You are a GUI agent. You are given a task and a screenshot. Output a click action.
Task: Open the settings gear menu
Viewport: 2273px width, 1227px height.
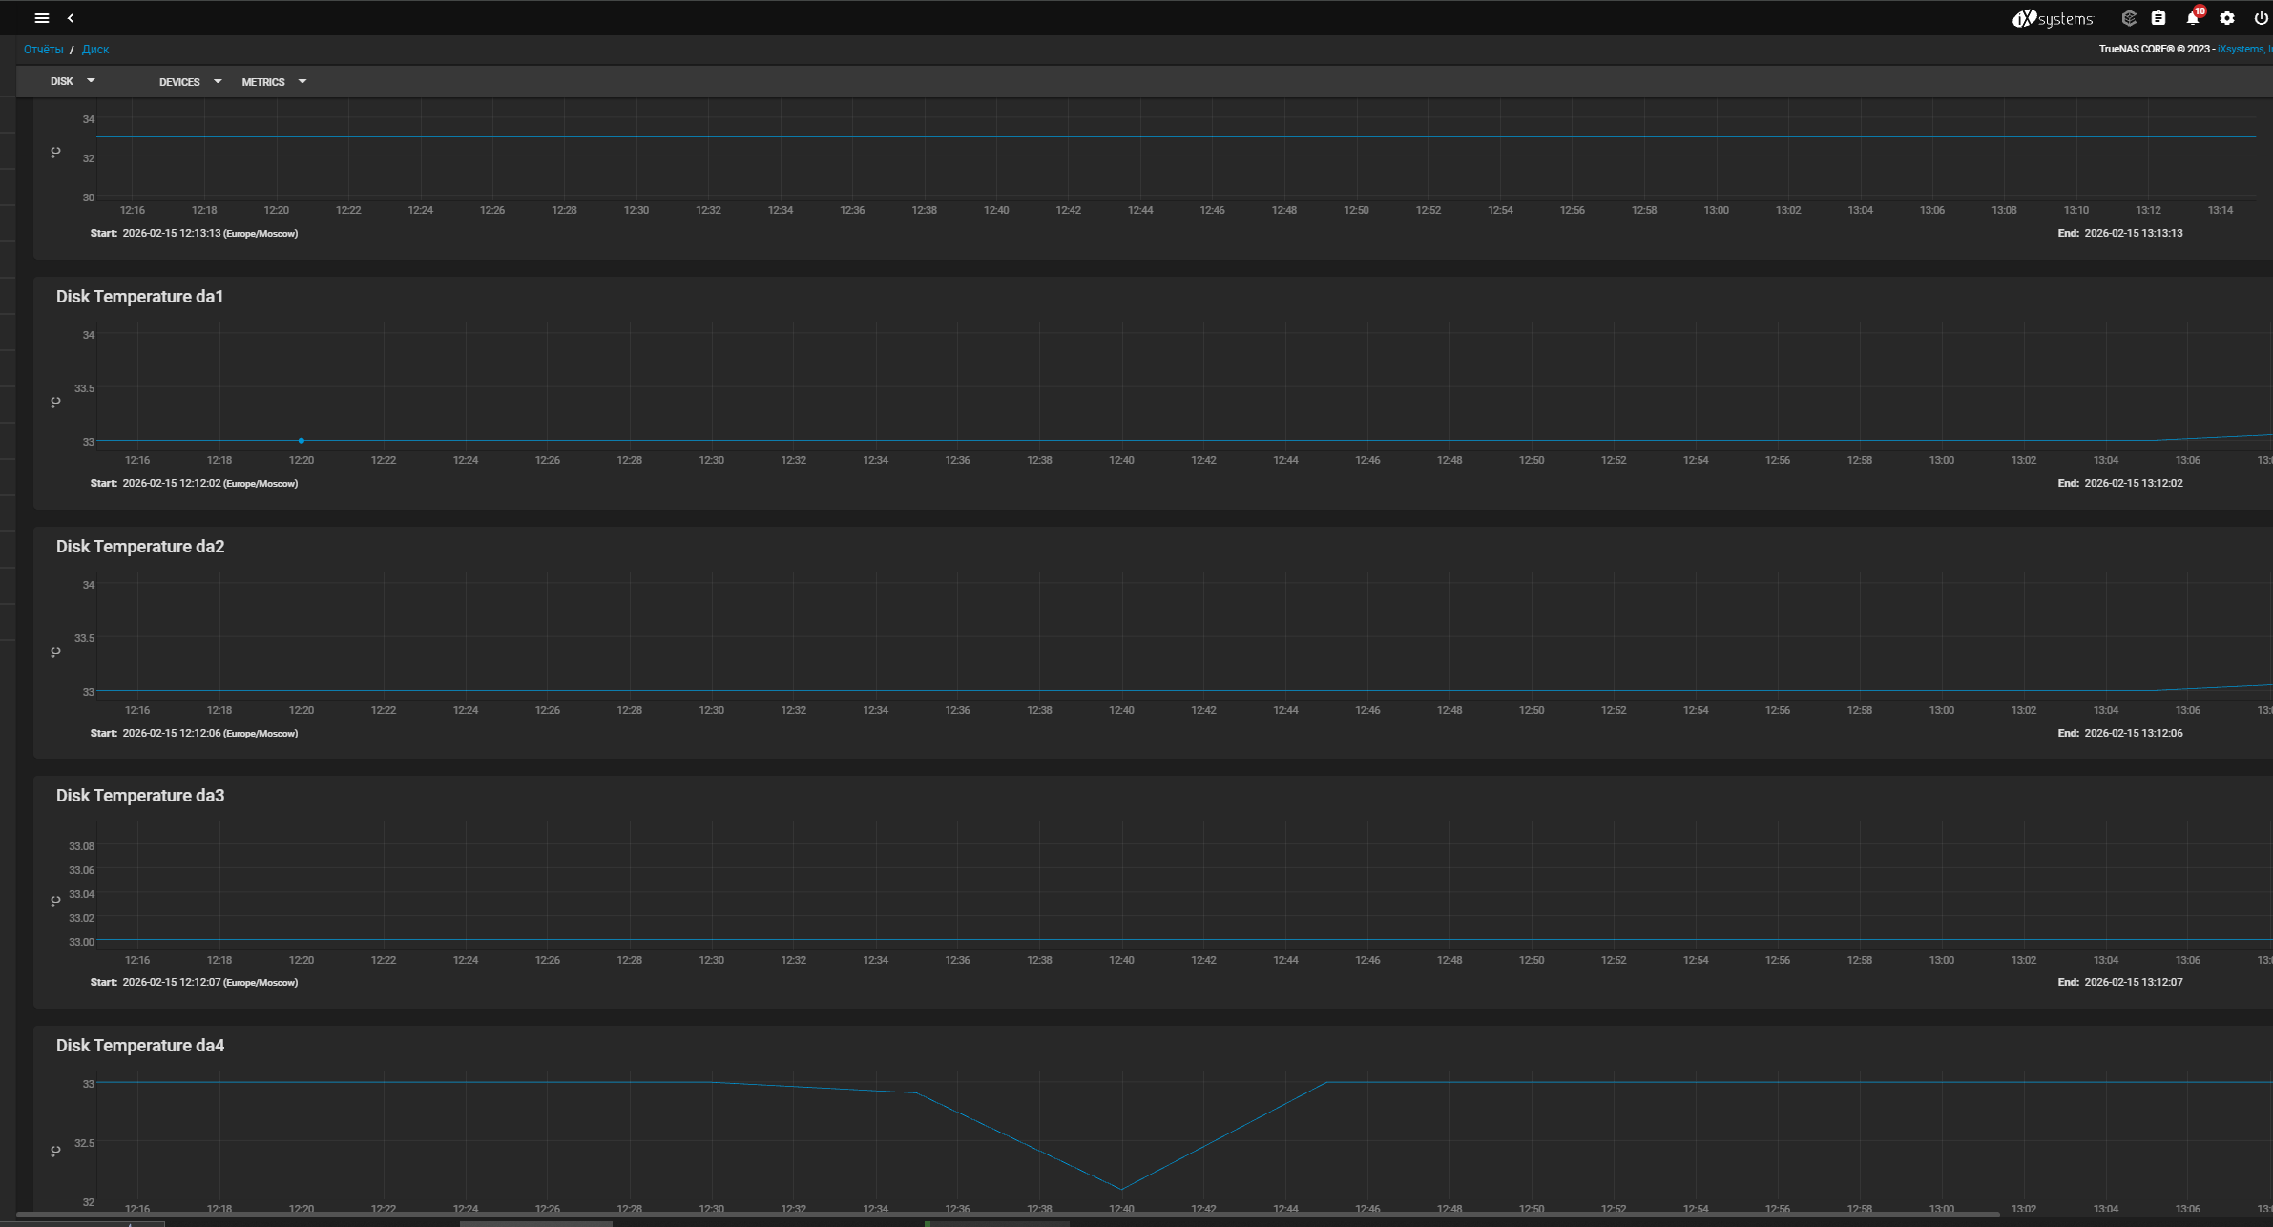coord(2227,18)
